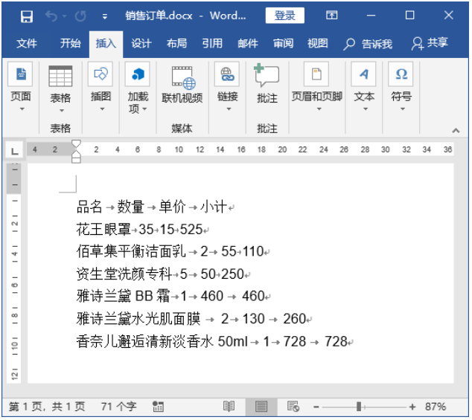Expand the 文本 dropdown arrow

click(x=366, y=109)
